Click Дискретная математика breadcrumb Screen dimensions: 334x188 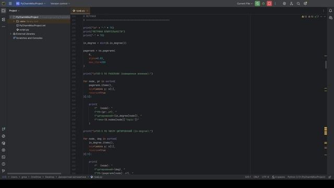tap(72, 177)
